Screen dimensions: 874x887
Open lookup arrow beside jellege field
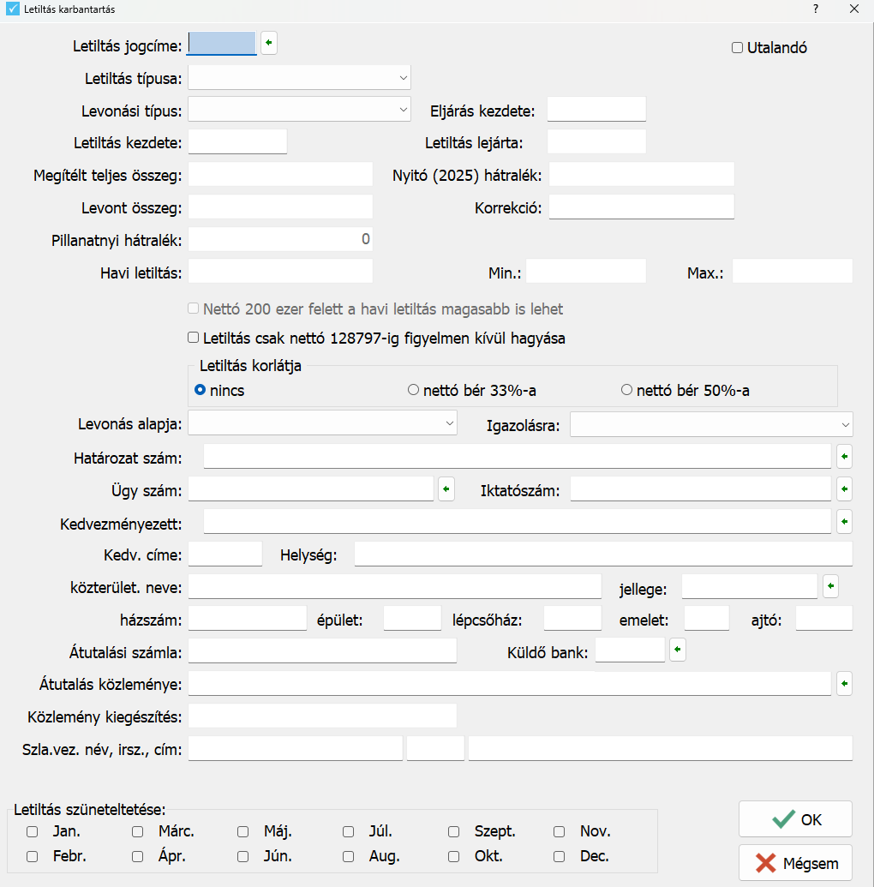click(x=830, y=586)
